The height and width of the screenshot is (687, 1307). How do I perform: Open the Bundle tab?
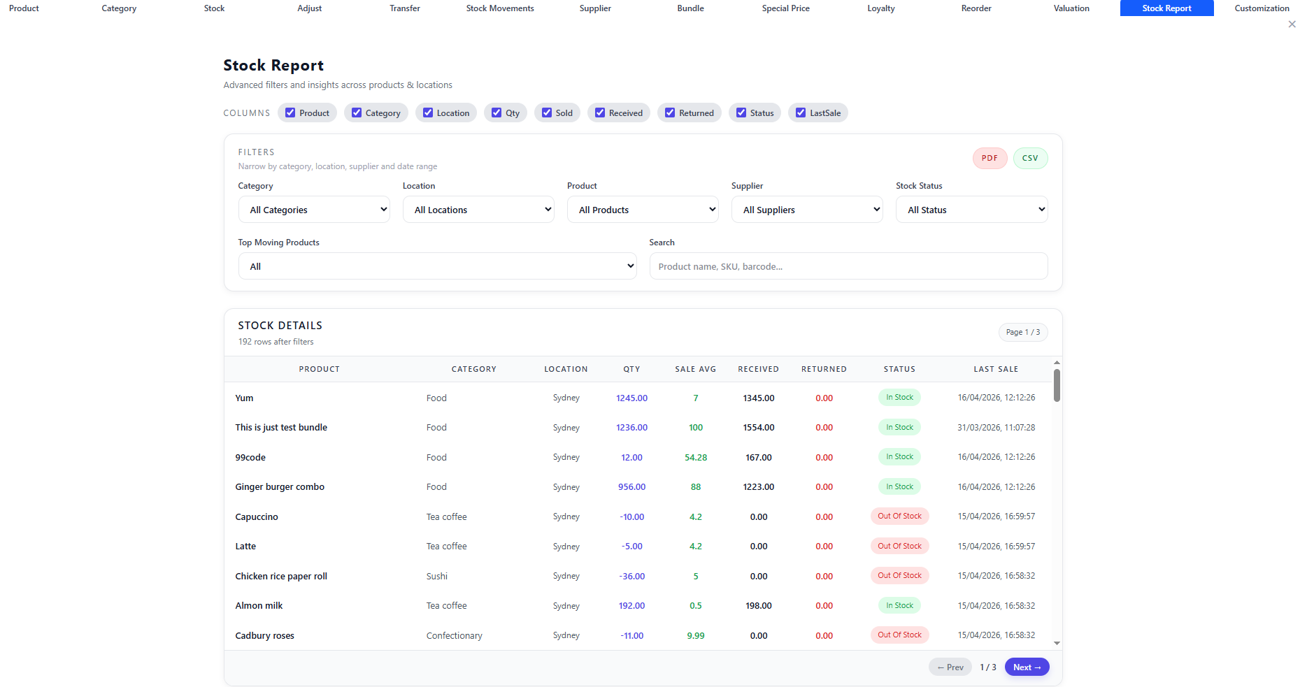[x=690, y=8]
